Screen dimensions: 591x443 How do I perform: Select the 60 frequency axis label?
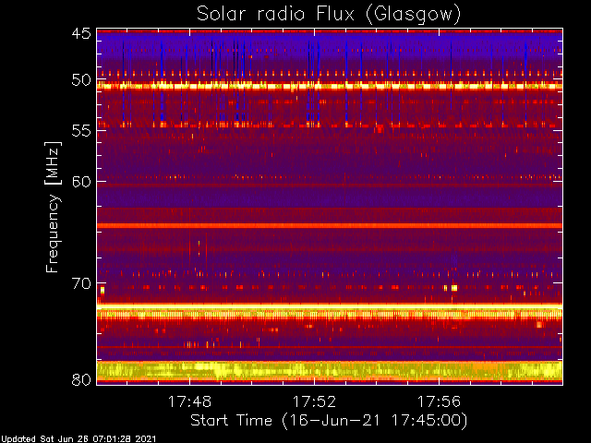[81, 182]
